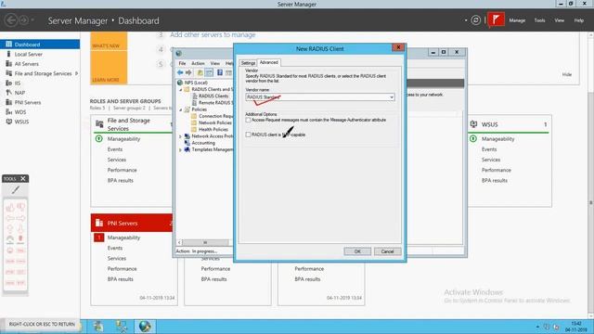The height and width of the screenshot is (334, 594).
Task: Select Accounting tree item
Action: (x=203, y=143)
